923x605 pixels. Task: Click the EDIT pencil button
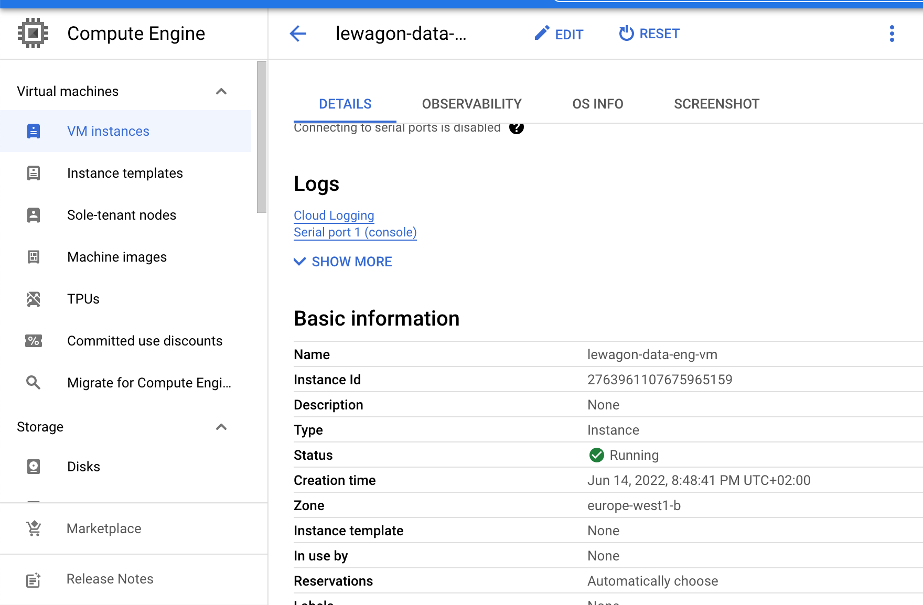pyautogui.click(x=559, y=34)
